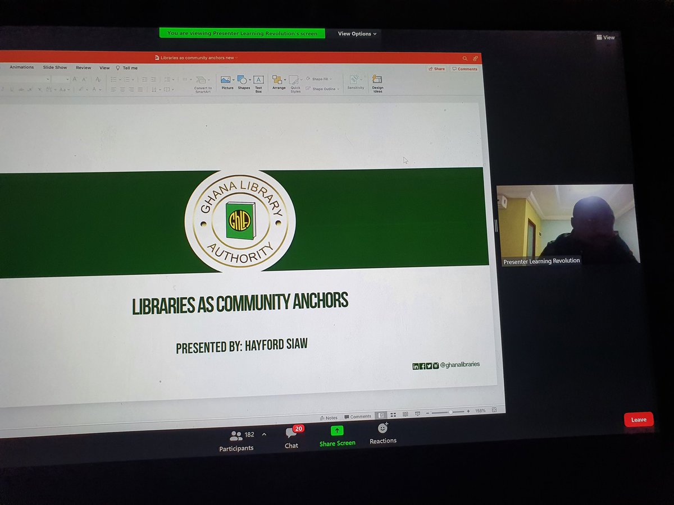This screenshot has height=505, width=674.
Task: Open the Shape Fill dropdown
Action: [319, 79]
